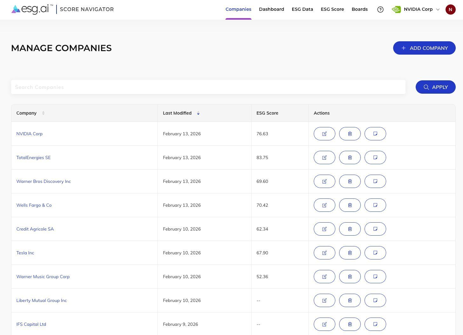Screen dimensions: 463x335
Task: Click the user avatar icon labeled N
Action: tap(450, 10)
